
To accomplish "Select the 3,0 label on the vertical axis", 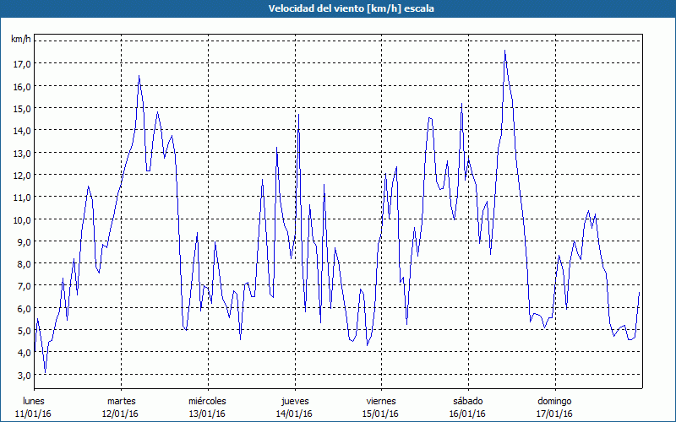I will tap(24, 375).
